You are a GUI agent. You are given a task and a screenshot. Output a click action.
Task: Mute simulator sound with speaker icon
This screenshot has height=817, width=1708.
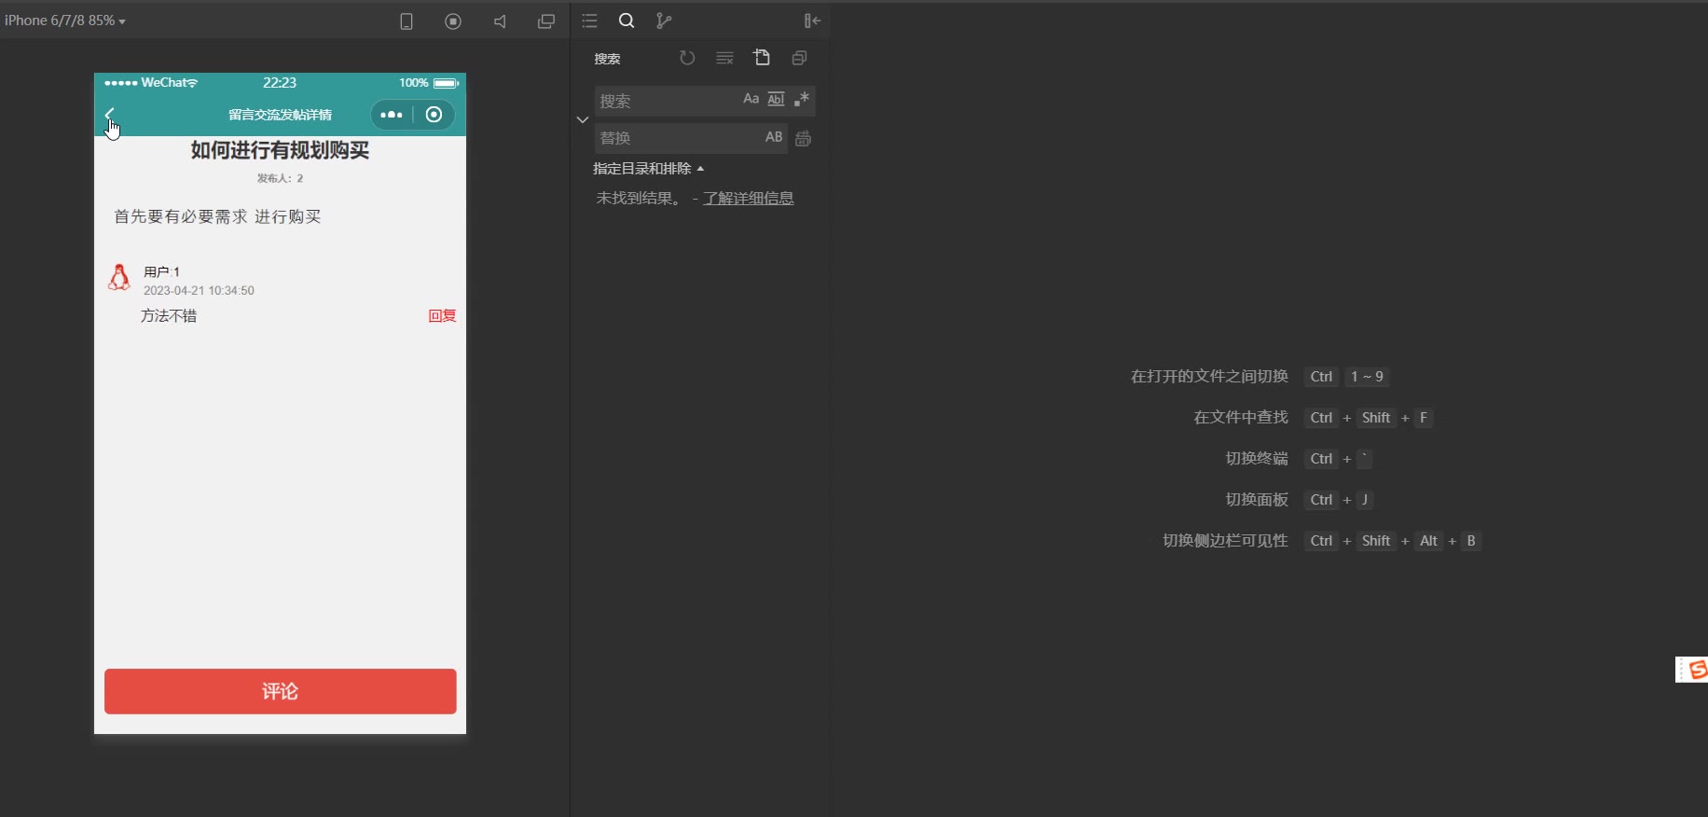[500, 21]
